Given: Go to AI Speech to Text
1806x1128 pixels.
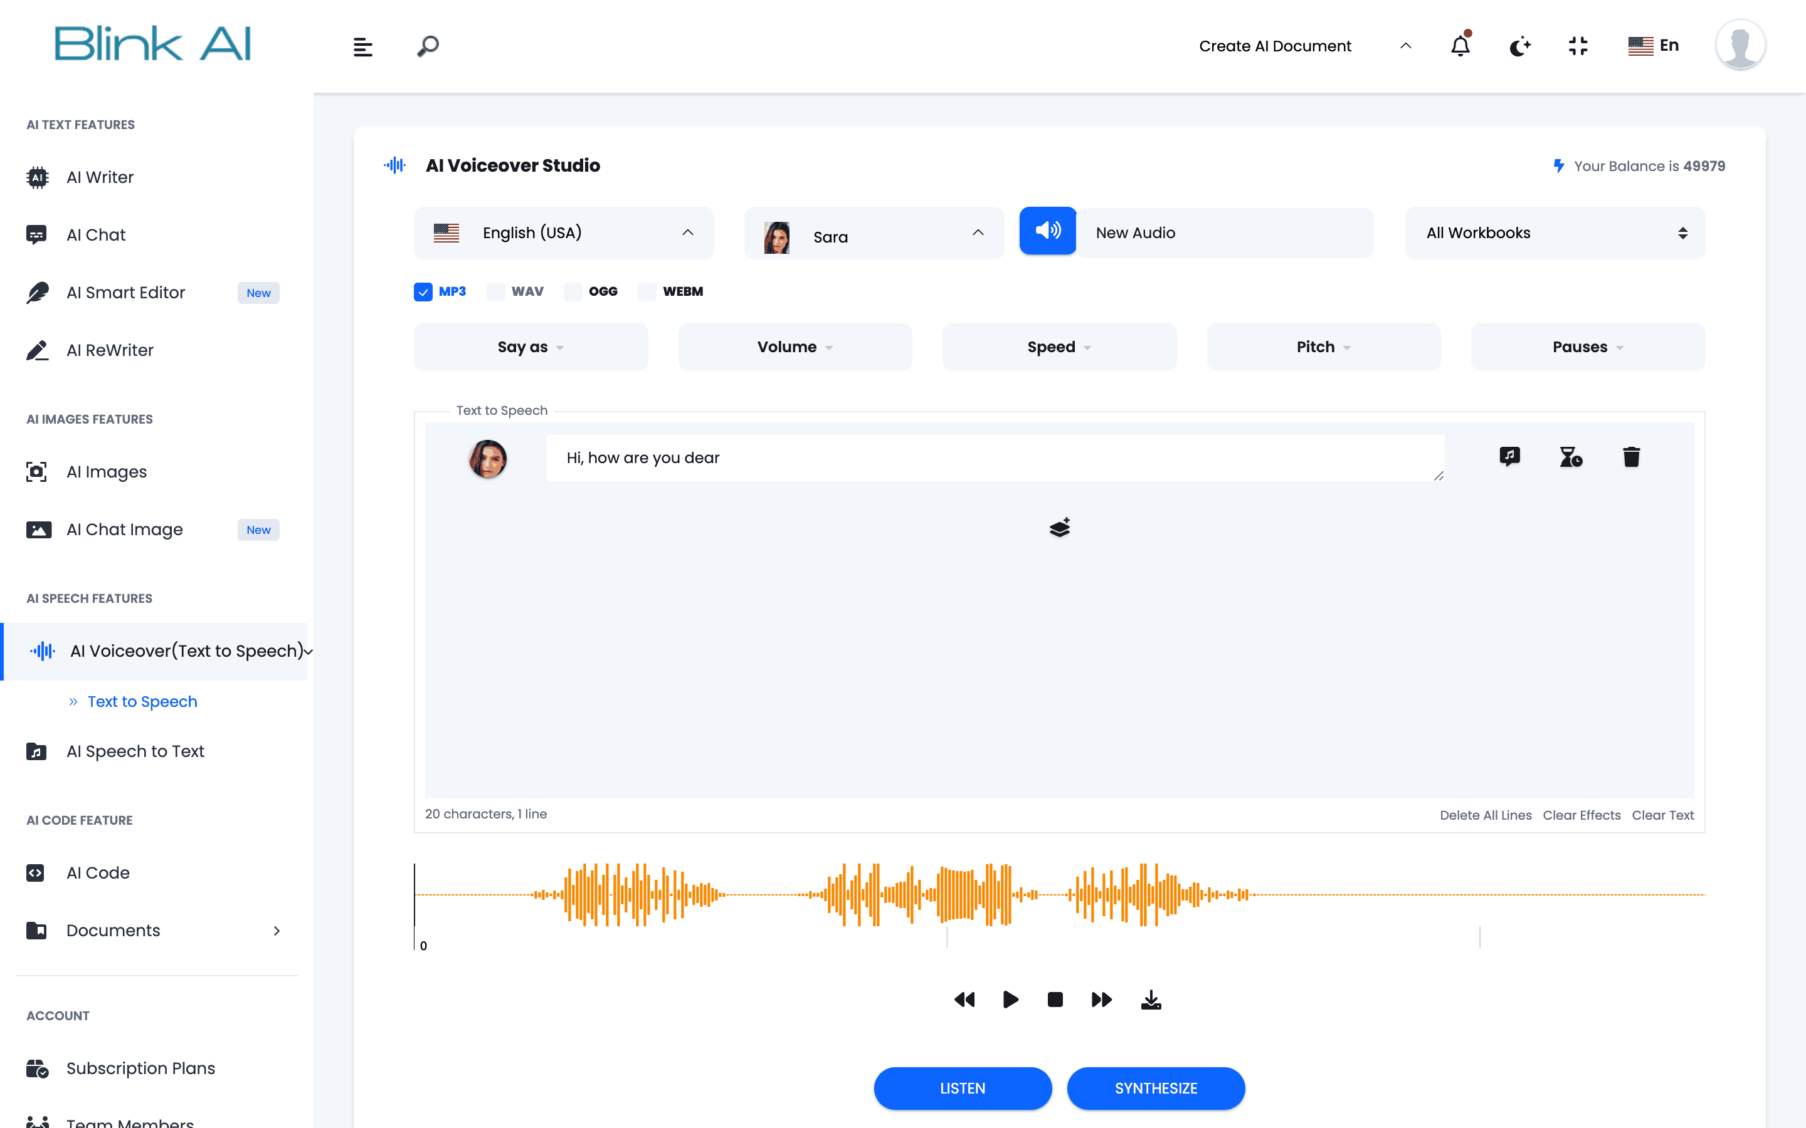Looking at the screenshot, I should (x=135, y=751).
